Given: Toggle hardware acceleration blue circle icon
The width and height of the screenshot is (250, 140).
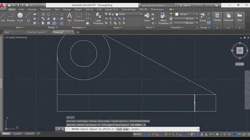Looking at the screenshot, I should 235,134.
